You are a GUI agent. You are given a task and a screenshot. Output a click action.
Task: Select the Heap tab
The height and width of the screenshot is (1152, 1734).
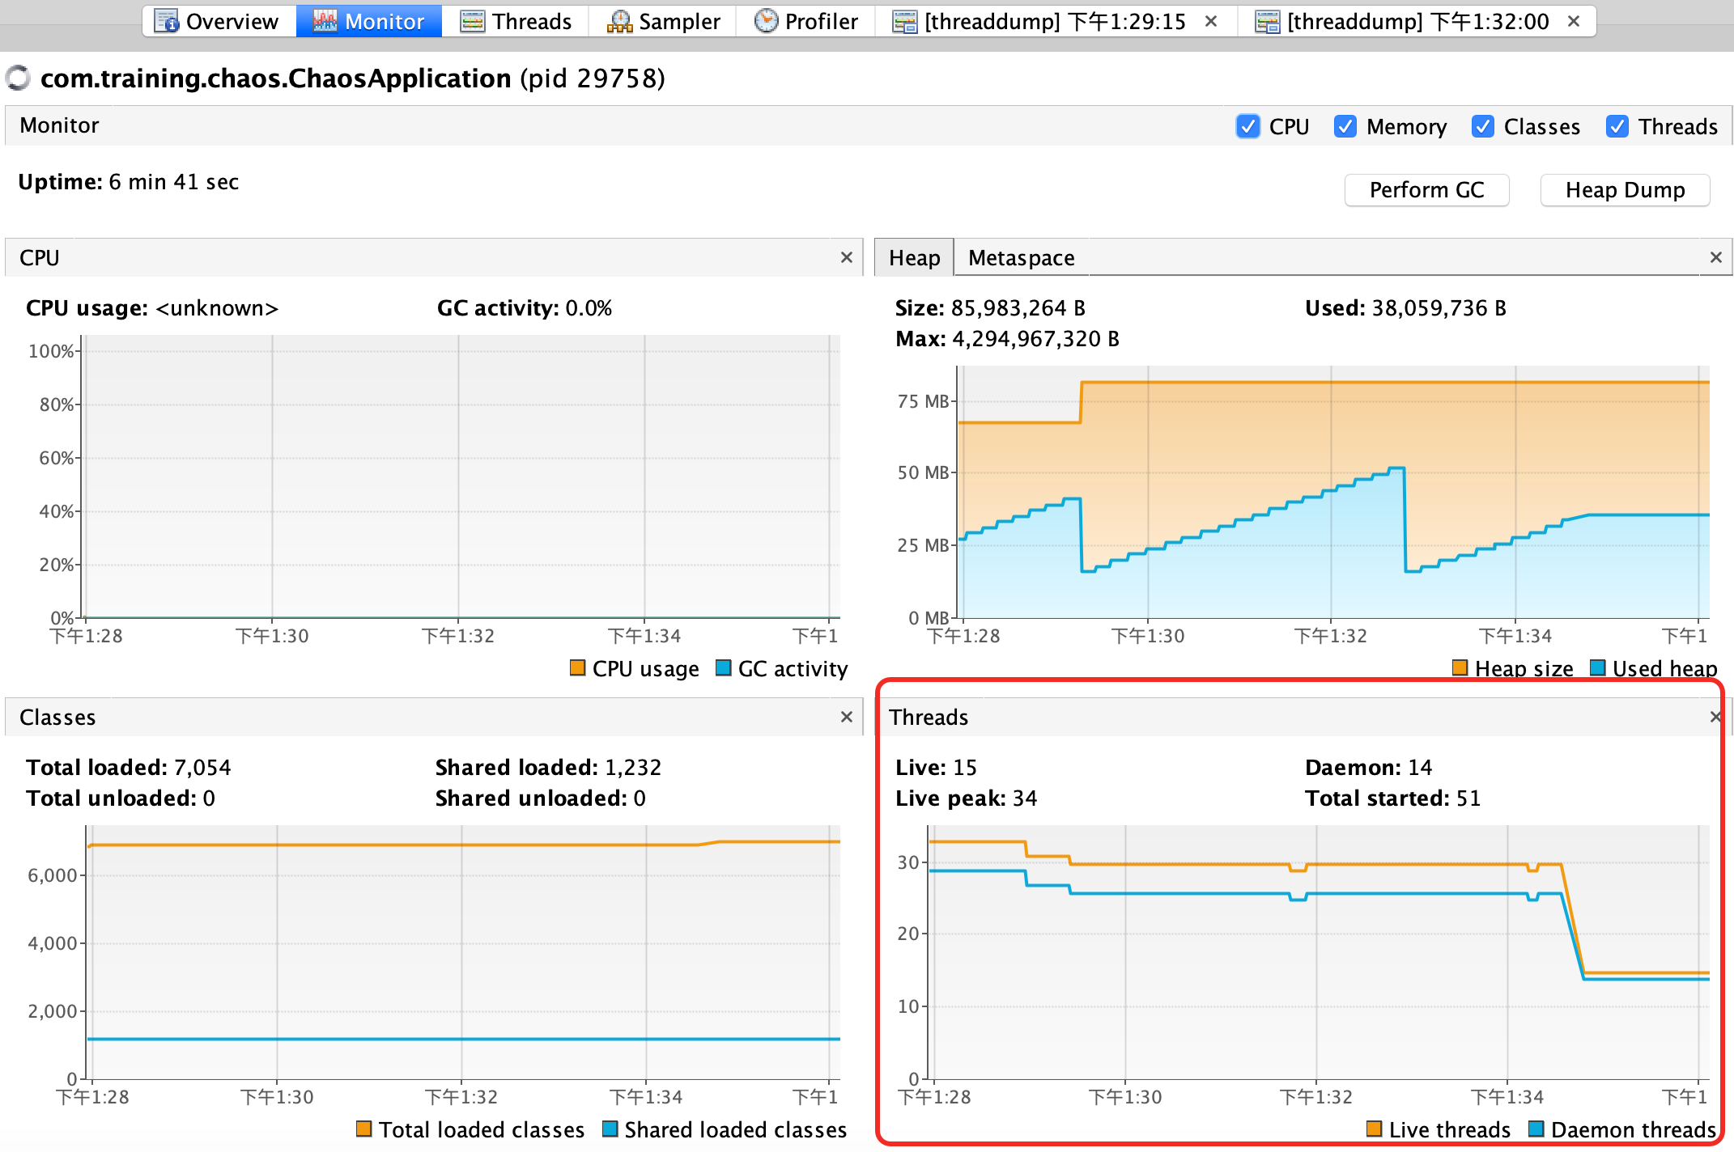pos(915,258)
